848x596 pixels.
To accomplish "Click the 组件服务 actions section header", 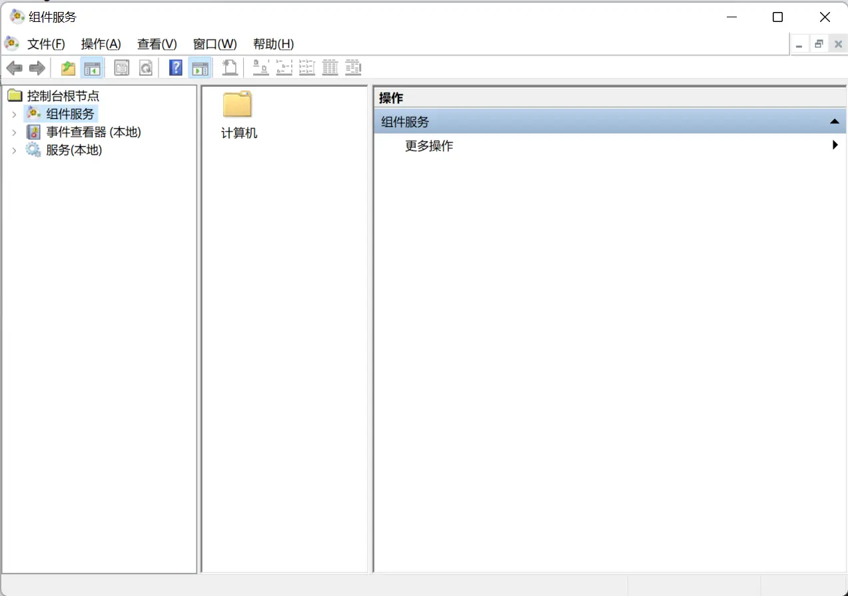I will tap(610, 122).
